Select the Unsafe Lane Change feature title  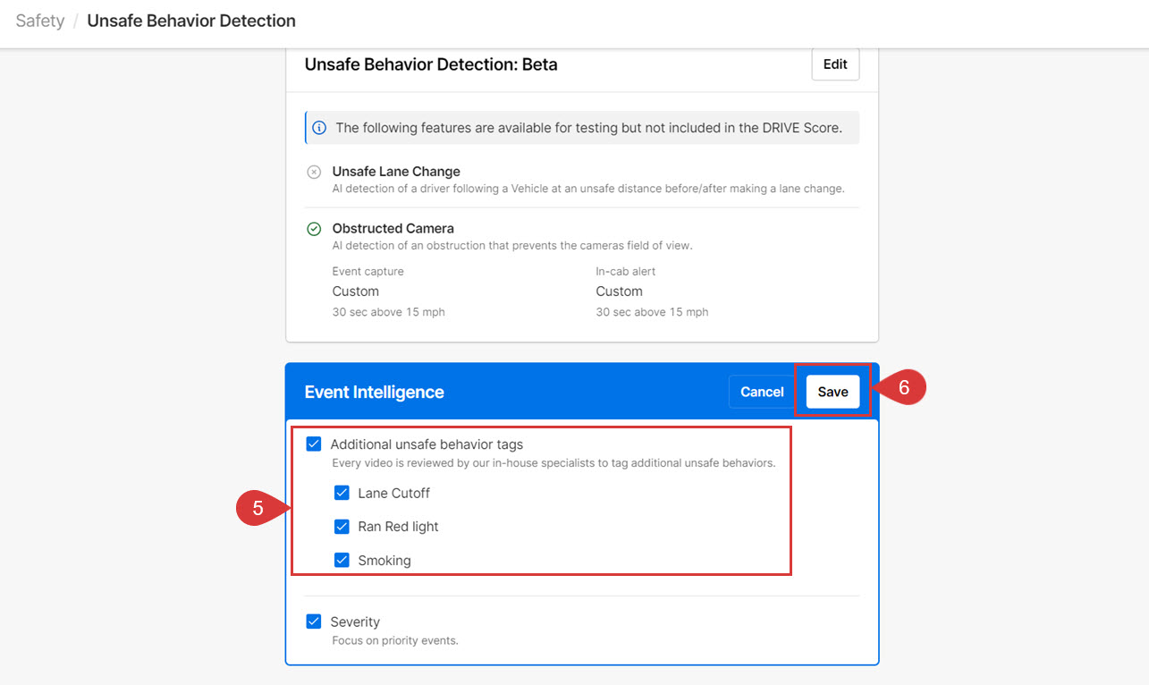(396, 172)
